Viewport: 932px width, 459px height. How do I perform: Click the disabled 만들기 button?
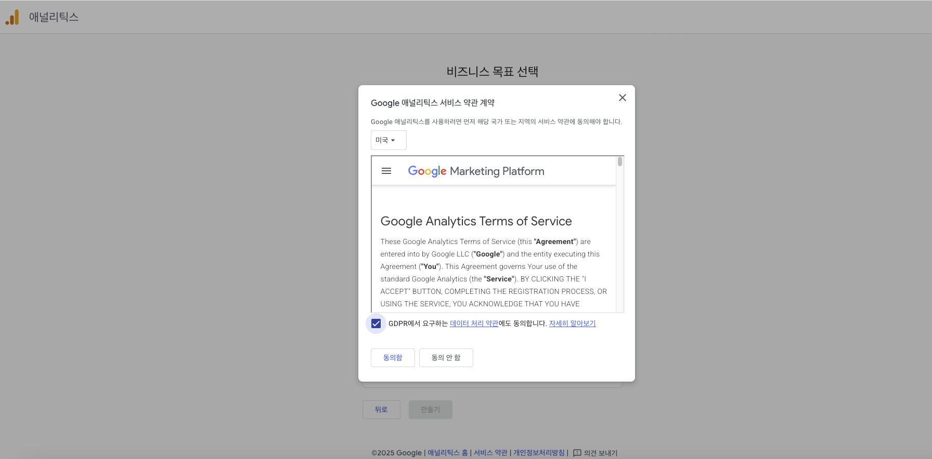click(431, 410)
